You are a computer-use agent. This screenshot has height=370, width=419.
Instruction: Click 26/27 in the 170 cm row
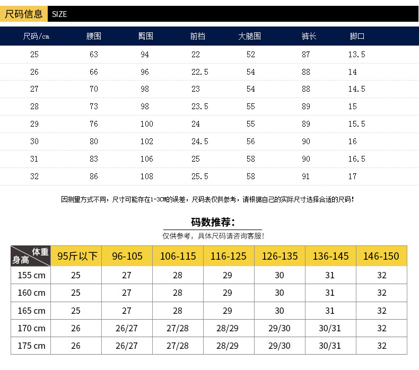[127, 328]
